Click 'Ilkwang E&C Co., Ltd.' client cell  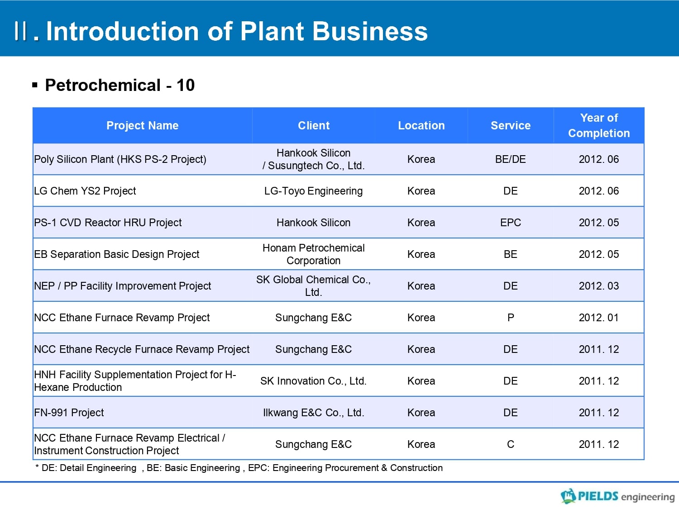point(314,413)
